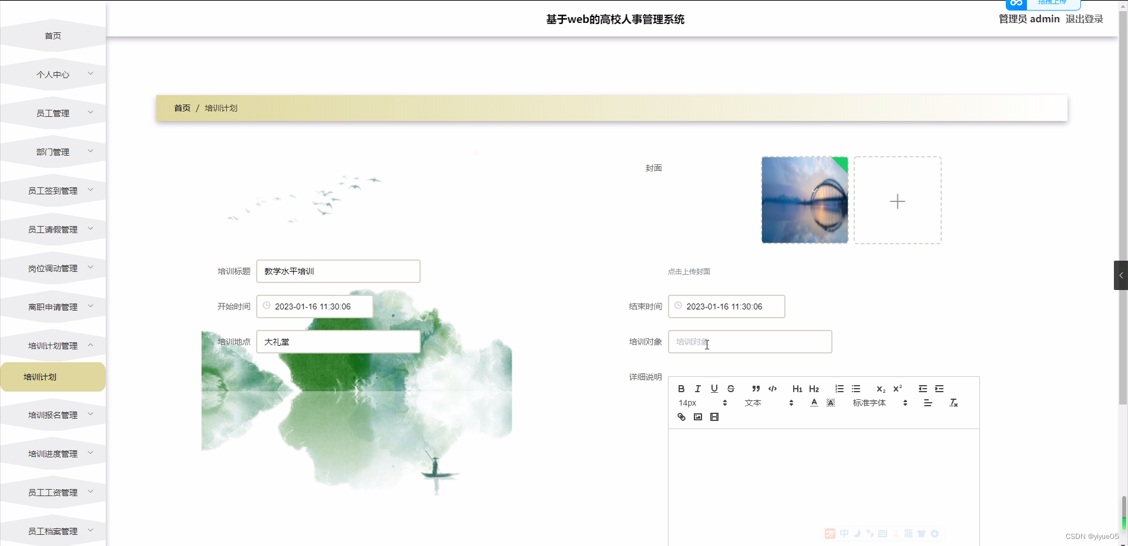Open the text background color picker
This screenshot has width=1128, height=546.
pyautogui.click(x=830, y=403)
